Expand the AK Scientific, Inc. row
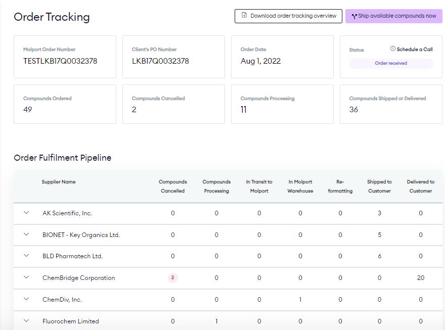The width and height of the screenshot is (445, 330). (x=26, y=213)
